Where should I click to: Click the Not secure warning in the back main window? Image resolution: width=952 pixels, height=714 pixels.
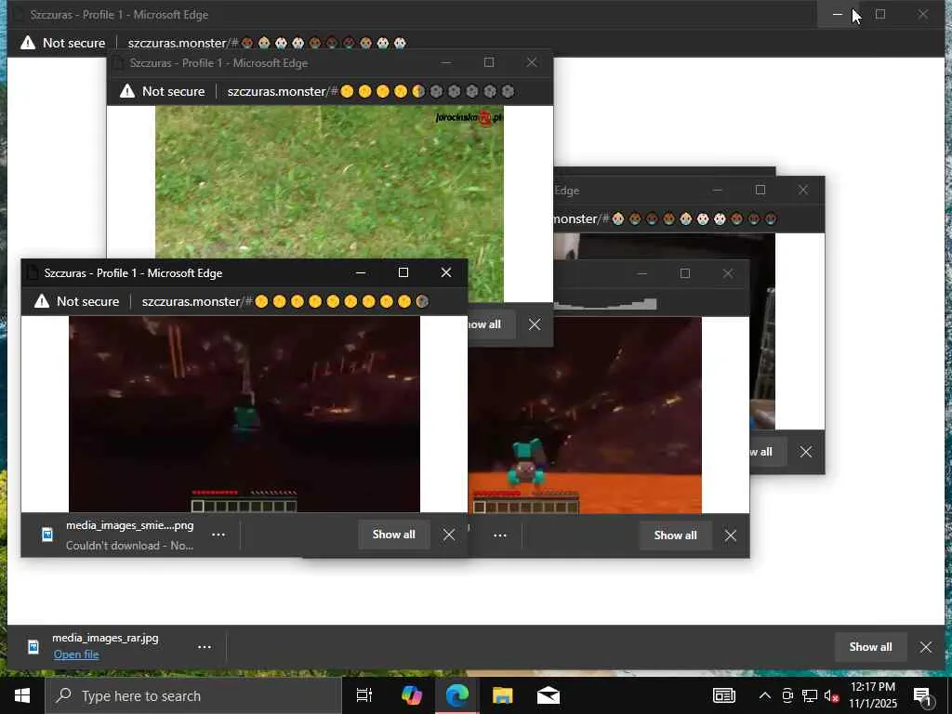(62, 43)
